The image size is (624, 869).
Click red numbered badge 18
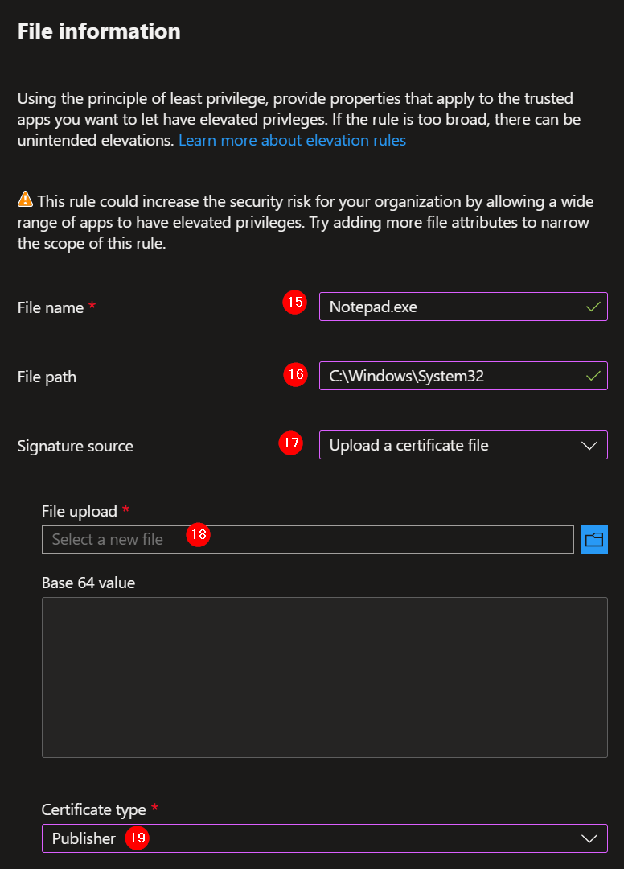click(x=198, y=534)
